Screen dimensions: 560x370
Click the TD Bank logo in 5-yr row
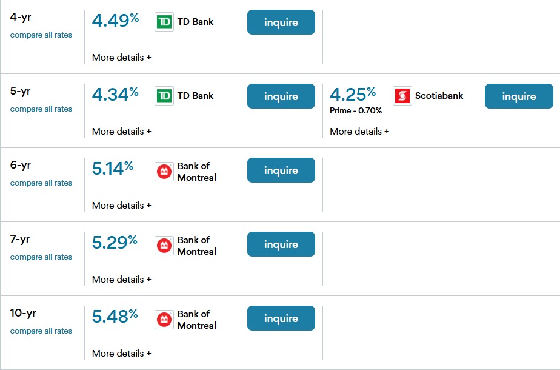[164, 96]
